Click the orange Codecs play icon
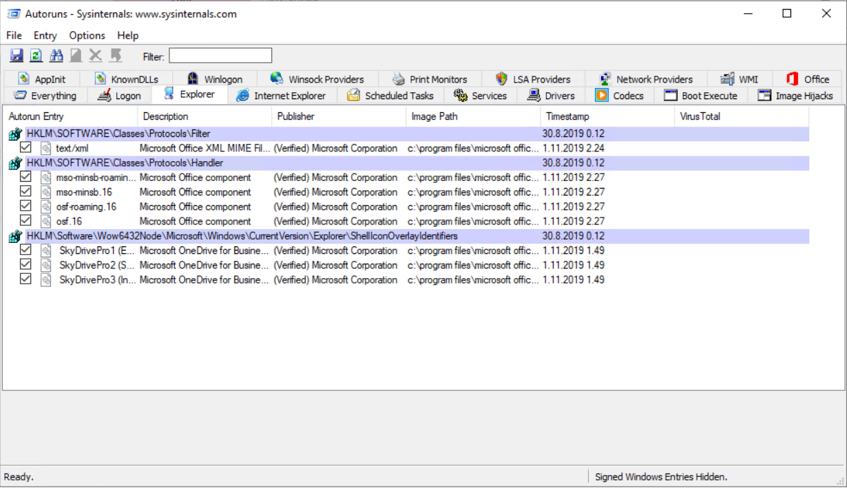Viewport: 847px width, 488px height. [602, 95]
